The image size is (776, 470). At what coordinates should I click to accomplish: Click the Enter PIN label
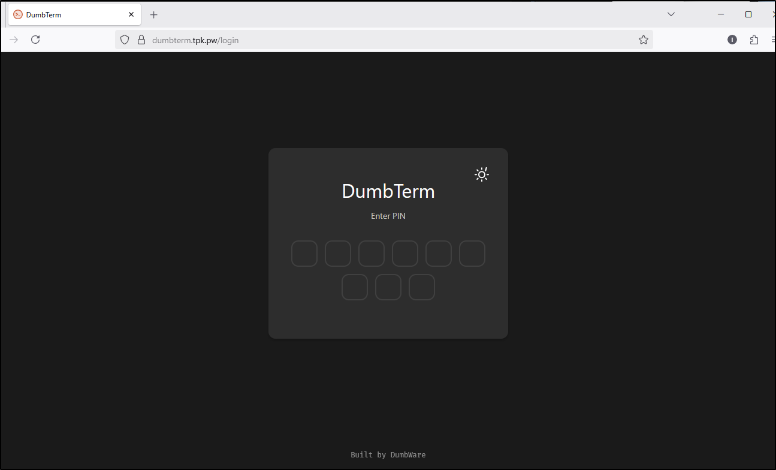pyautogui.click(x=388, y=216)
